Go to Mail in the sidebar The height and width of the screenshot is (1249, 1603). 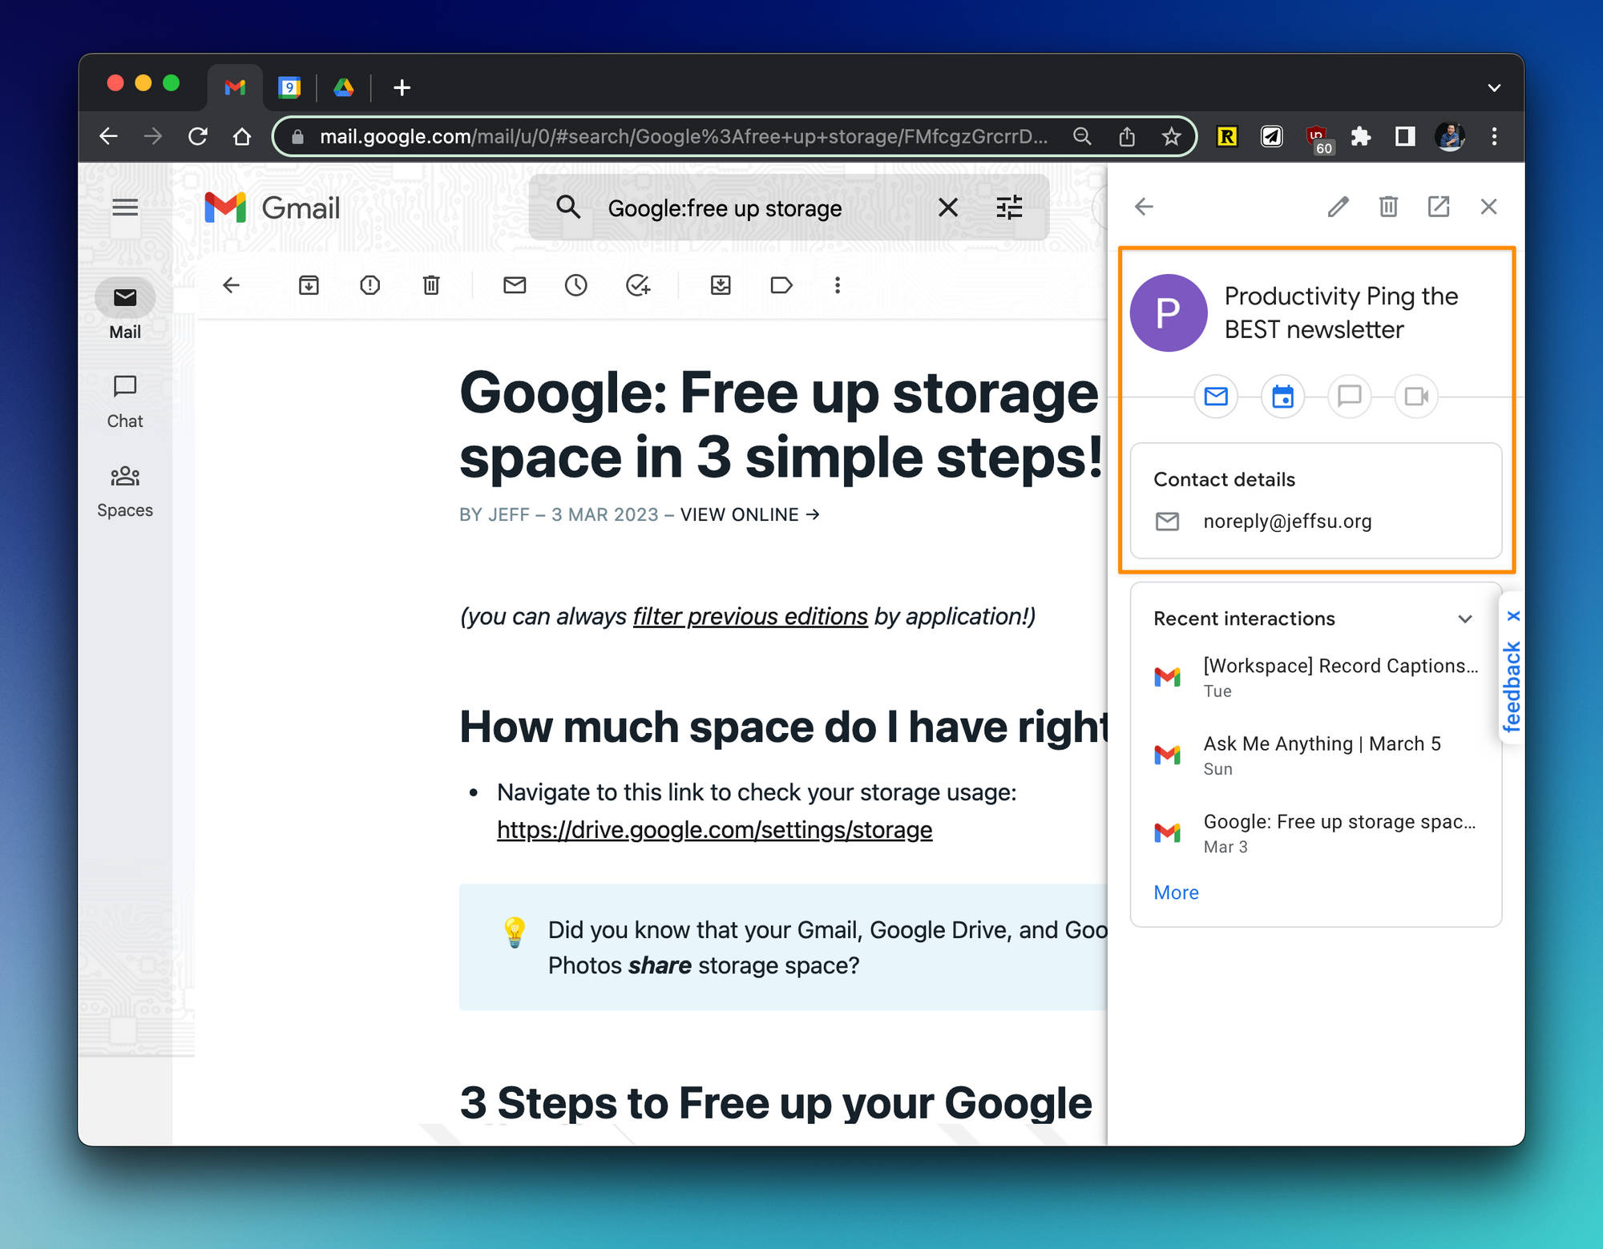point(125,311)
